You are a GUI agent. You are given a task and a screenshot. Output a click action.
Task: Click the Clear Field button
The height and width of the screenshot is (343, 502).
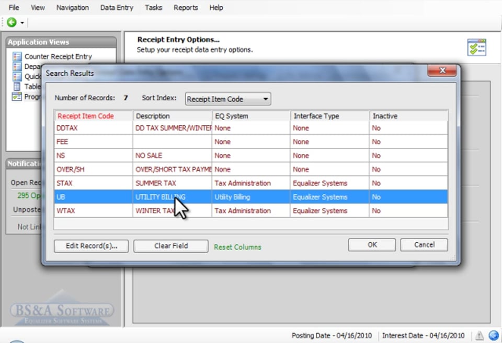[171, 246]
